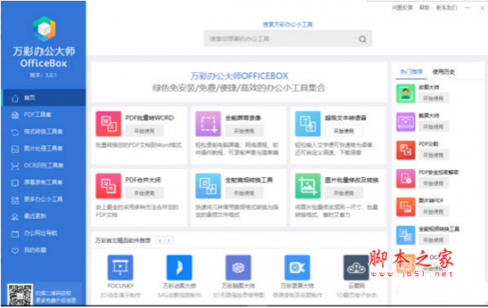Show previous recommended software page arrow
Viewport: 488px width, 308px height.
(160, 241)
